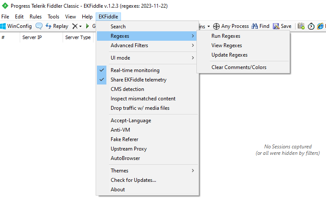Viewport: 326px width, 202px height.
Task: Open the Help menu
Action: [87, 17]
